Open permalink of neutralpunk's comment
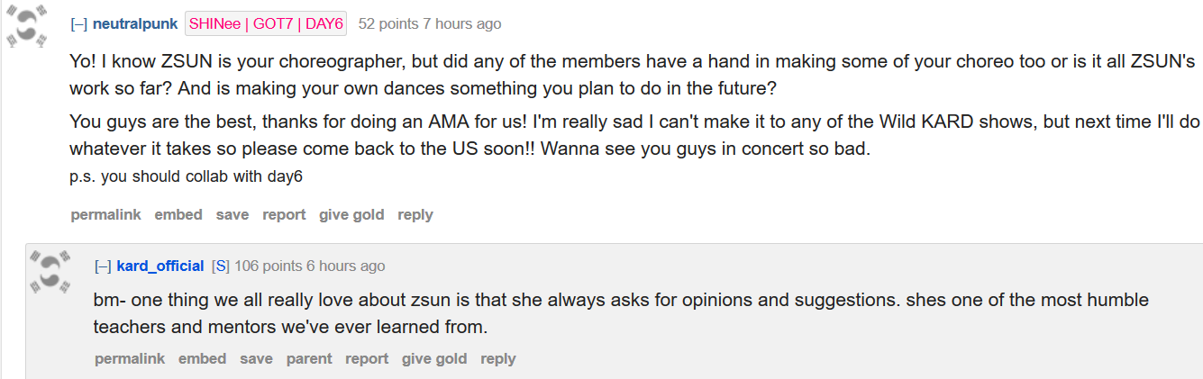Viewport: 1203px width, 379px height. (105, 215)
